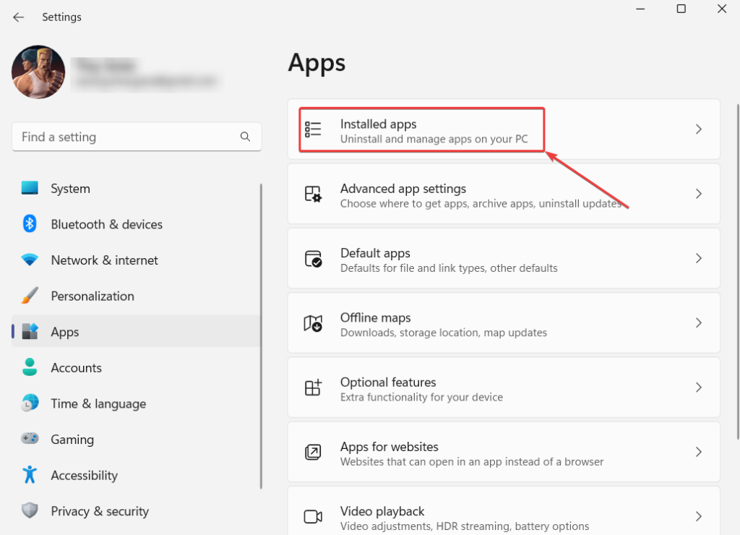Maximize the Settings window
The image size is (740, 535).
[x=681, y=9]
